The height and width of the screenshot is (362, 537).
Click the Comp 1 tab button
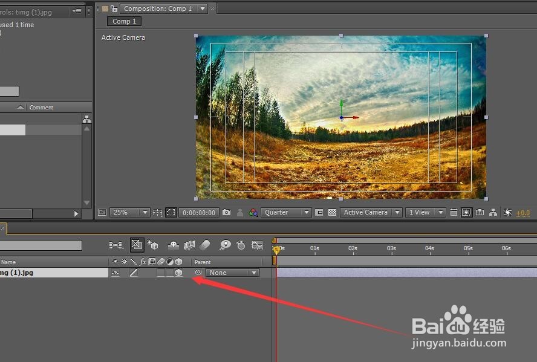pos(124,21)
